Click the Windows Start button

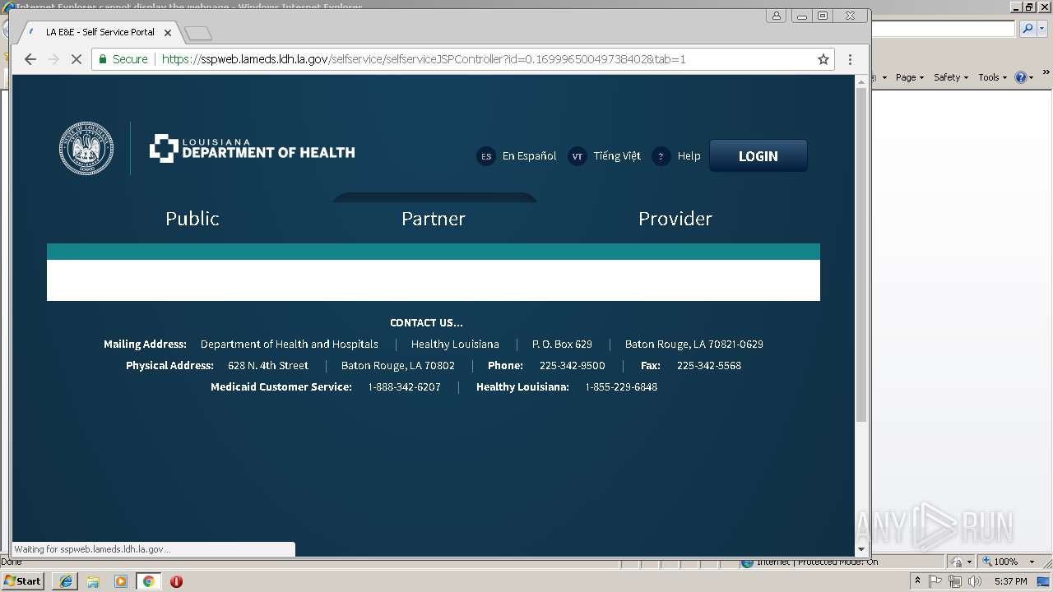(22, 581)
